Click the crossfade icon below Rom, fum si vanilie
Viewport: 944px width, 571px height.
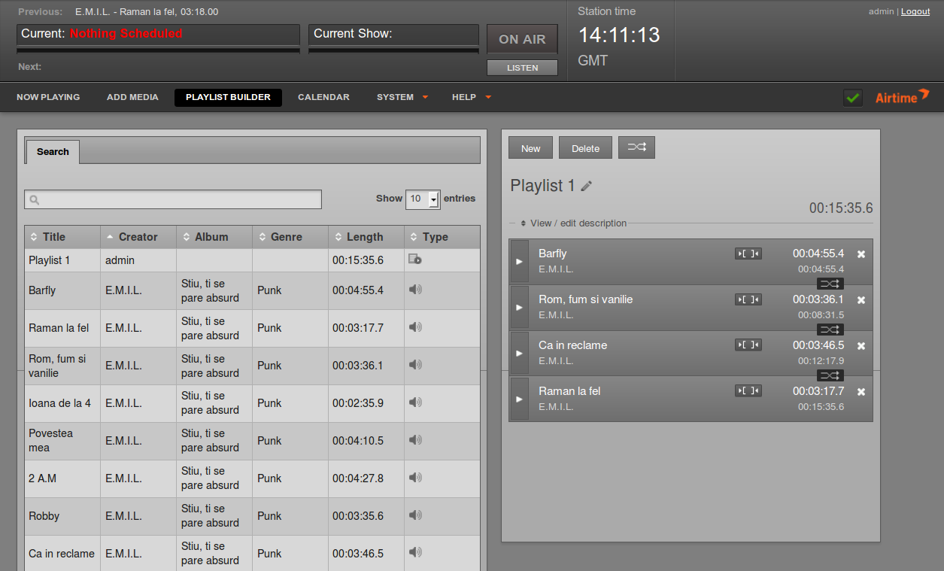pos(830,329)
